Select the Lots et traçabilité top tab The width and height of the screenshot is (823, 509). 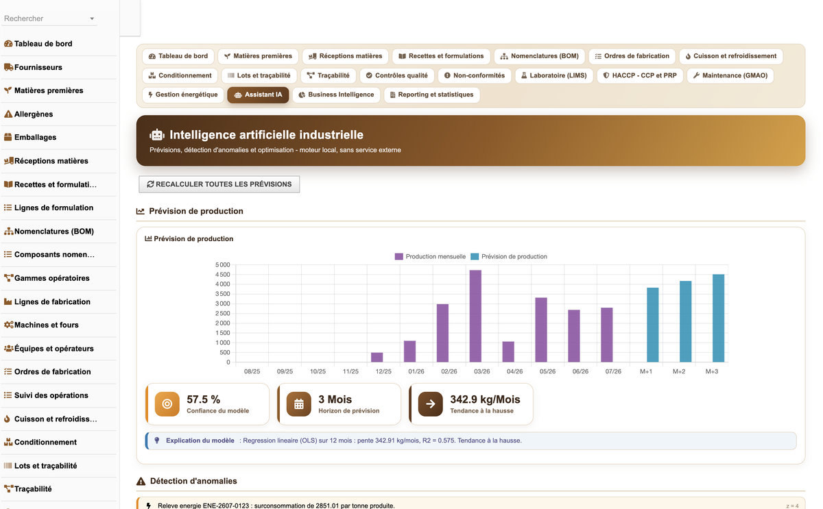pos(259,75)
